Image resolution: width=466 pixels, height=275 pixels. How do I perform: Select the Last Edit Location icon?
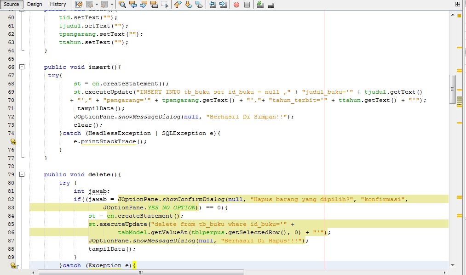(x=79, y=5)
